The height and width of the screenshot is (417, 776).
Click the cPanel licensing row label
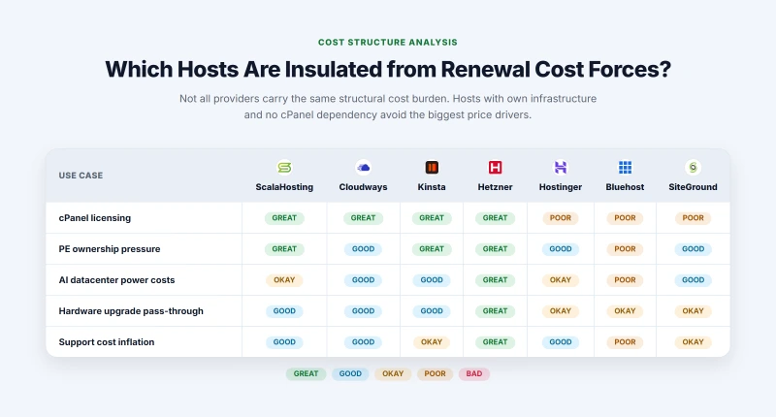pyautogui.click(x=94, y=218)
